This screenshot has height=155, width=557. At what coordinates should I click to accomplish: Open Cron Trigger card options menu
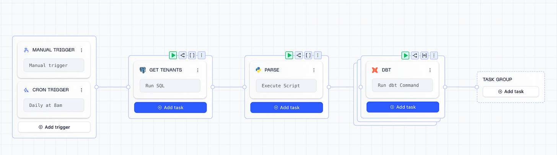(81, 90)
